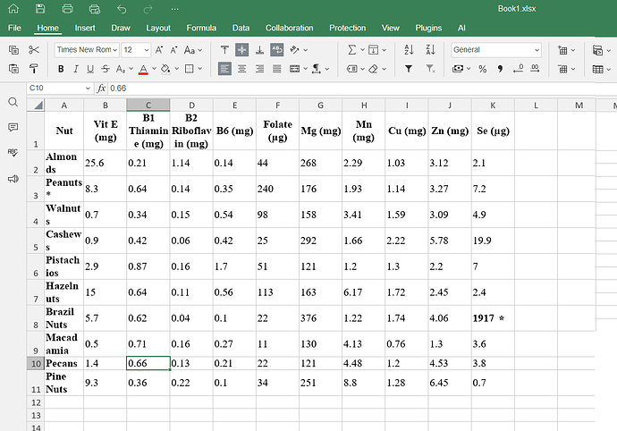Select row 10 header
Screen dimensions: 617x431
coord(36,363)
